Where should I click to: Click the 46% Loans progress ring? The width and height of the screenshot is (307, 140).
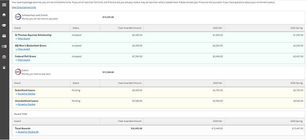18,72
